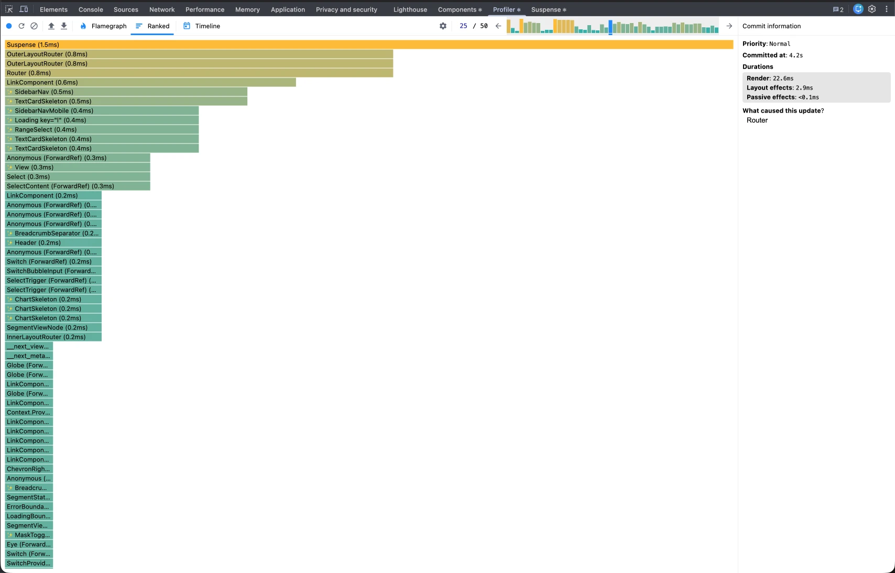Go to the previous commit arrow
Image resolution: width=895 pixels, height=573 pixels.
(498, 26)
